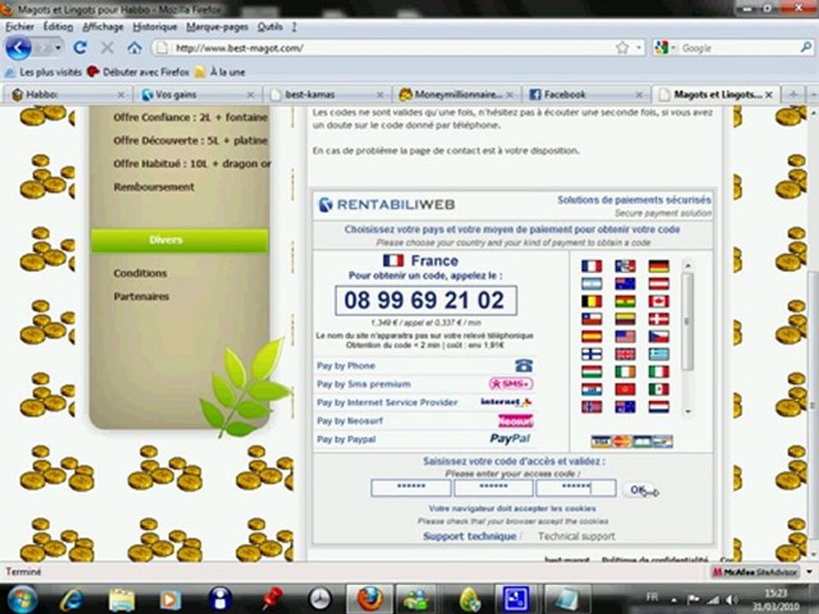The image size is (819, 614).
Task: Click flag list scroll down arrow
Action: pyautogui.click(x=688, y=411)
